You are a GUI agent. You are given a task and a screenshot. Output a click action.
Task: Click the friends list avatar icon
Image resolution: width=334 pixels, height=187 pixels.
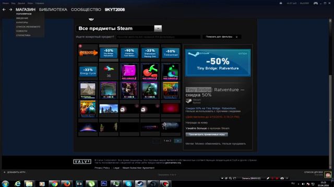[x=328, y=175]
